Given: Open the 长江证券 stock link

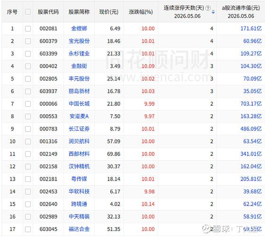Looking at the screenshot, I should 79,129.
